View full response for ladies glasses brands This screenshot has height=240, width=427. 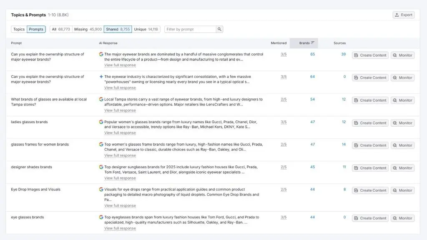(120, 133)
